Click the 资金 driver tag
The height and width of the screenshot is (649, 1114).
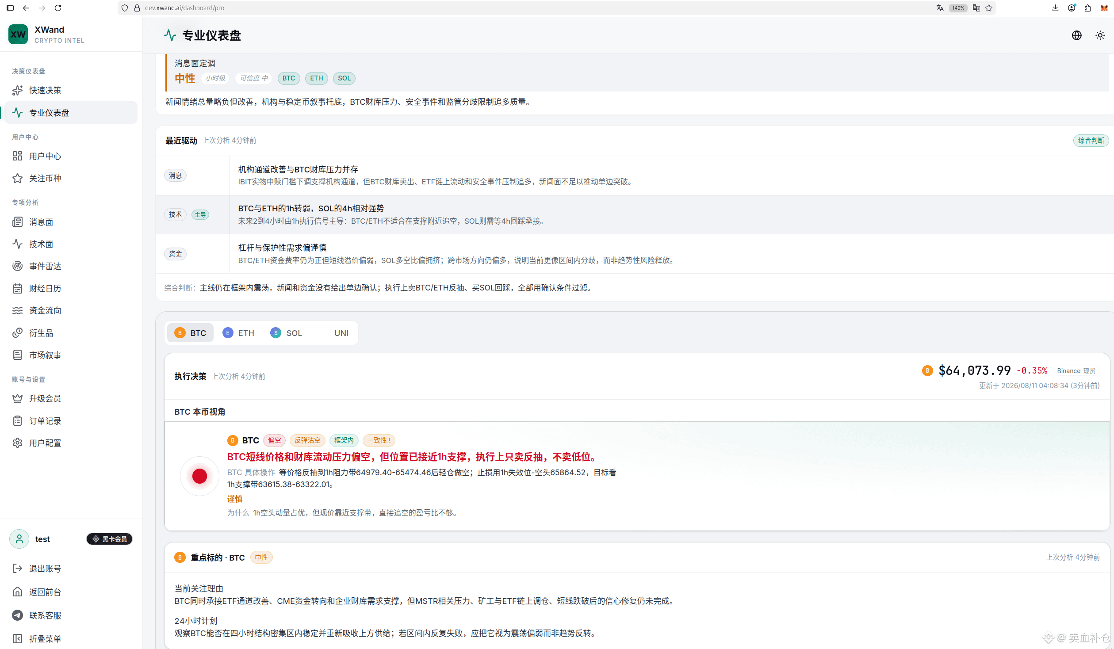(176, 254)
